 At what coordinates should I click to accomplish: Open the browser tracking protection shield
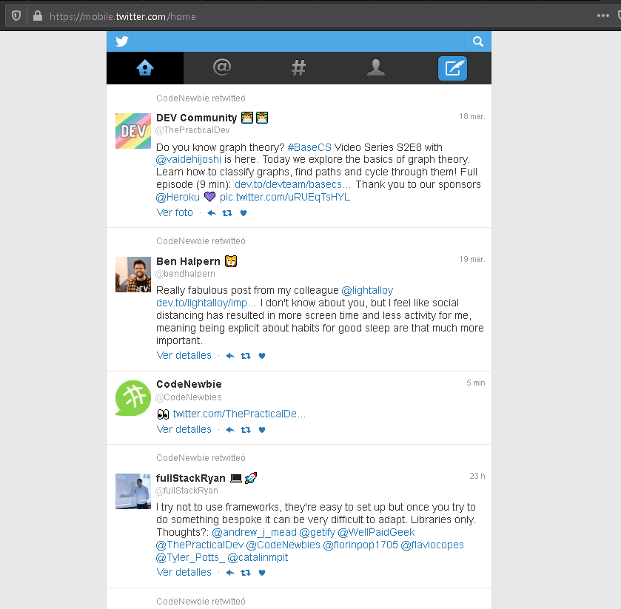16,16
